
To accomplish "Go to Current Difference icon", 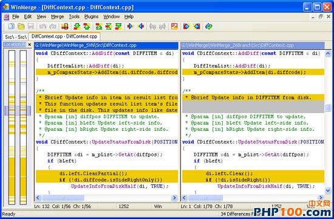I will tap(109, 27).
